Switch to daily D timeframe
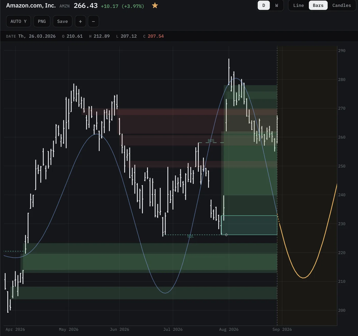Viewport: 358px width, 336px height. pyautogui.click(x=264, y=5)
